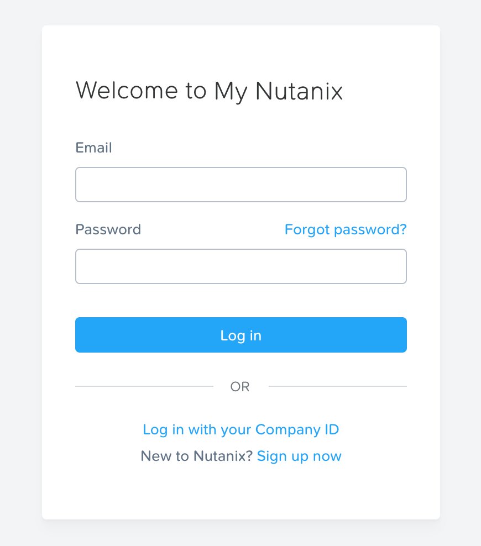Follow the Sign up now link
Viewport: 481px width, 546px height.
click(299, 456)
